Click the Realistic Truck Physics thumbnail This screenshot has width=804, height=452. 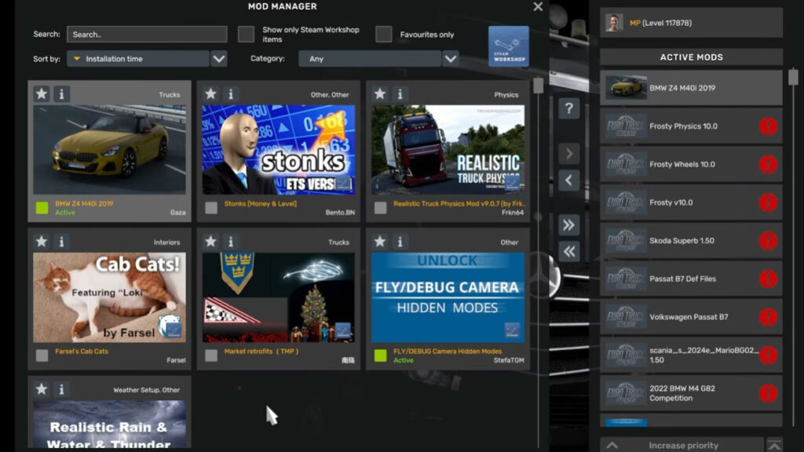(x=448, y=150)
